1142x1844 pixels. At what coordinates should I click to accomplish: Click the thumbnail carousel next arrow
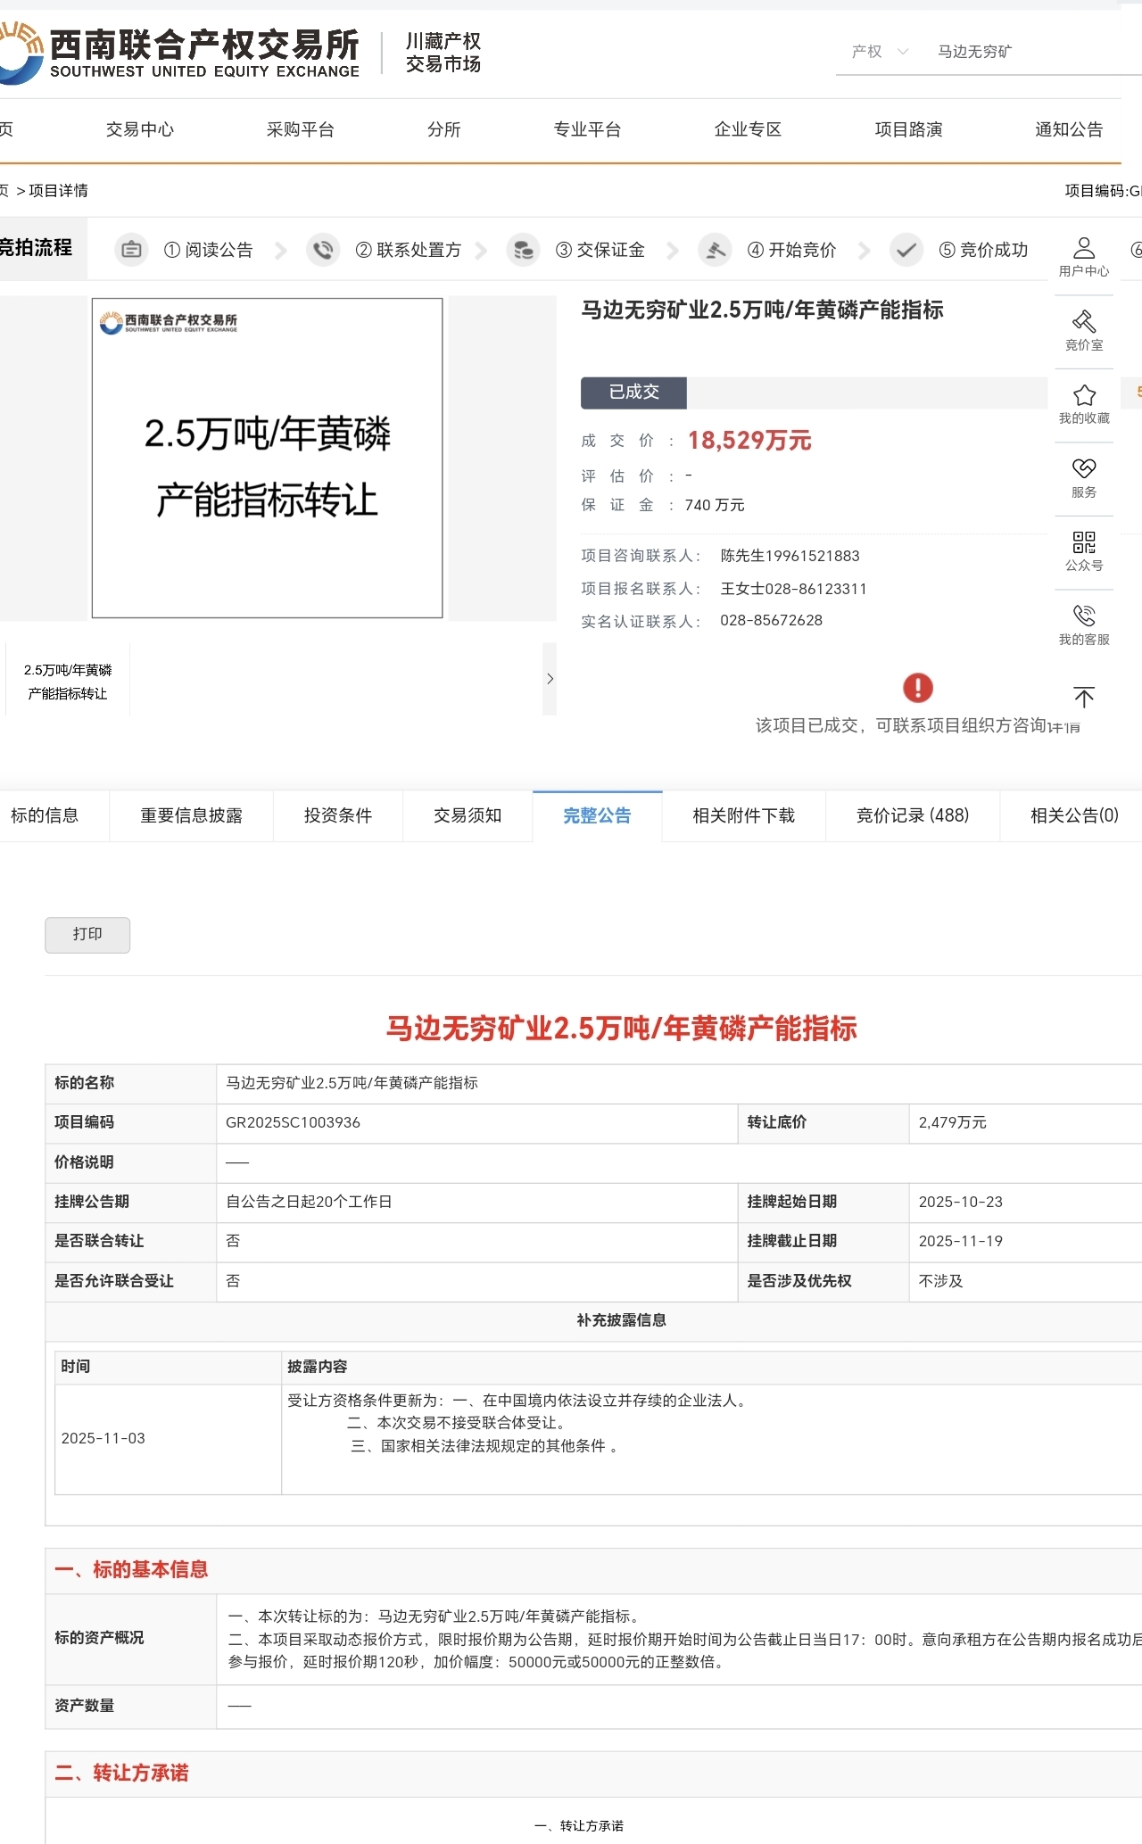[550, 679]
